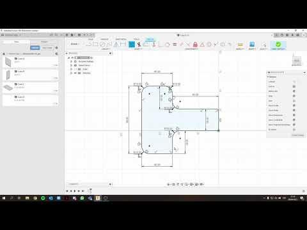The image size is (307, 230).
Task: Toggle Show Projected Geometries checkbox
Action: pos(294,125)
